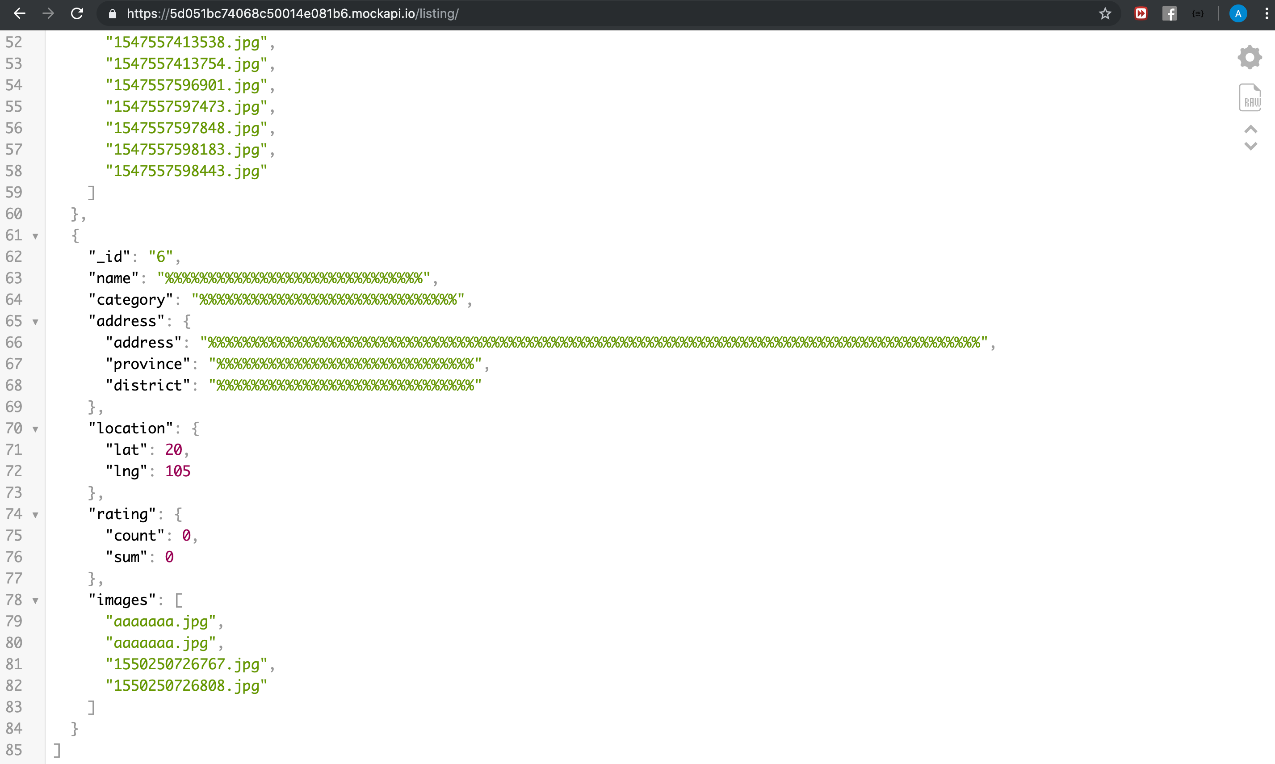Screen dimensions: 1275x764
Task: Select "1550250726767.jpg" string
Action: [186, 664]
